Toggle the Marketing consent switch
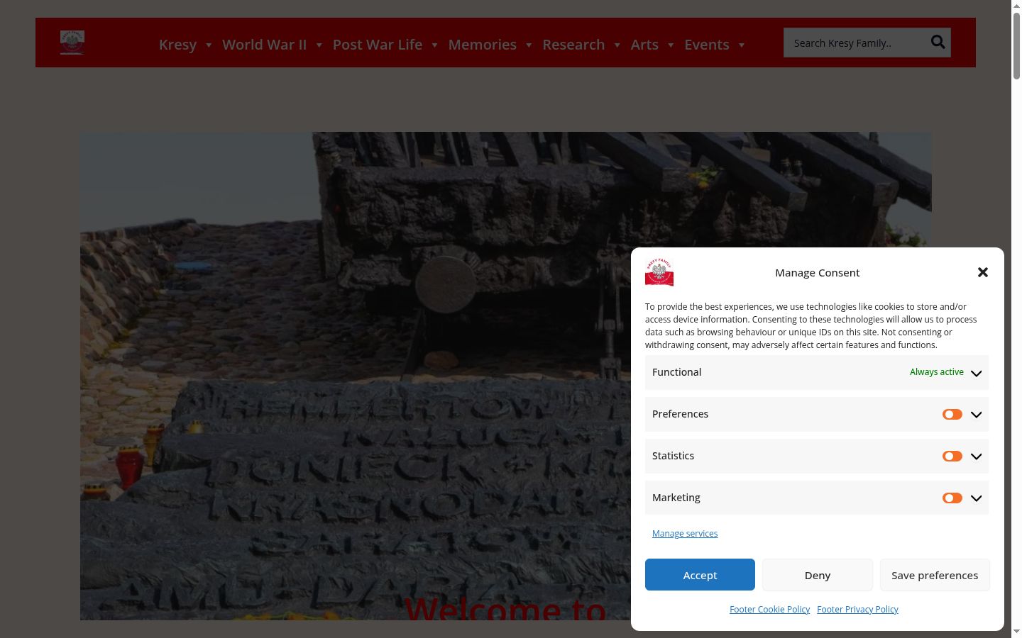Viewport: 1022px width, 638px height. coord(952,498)
